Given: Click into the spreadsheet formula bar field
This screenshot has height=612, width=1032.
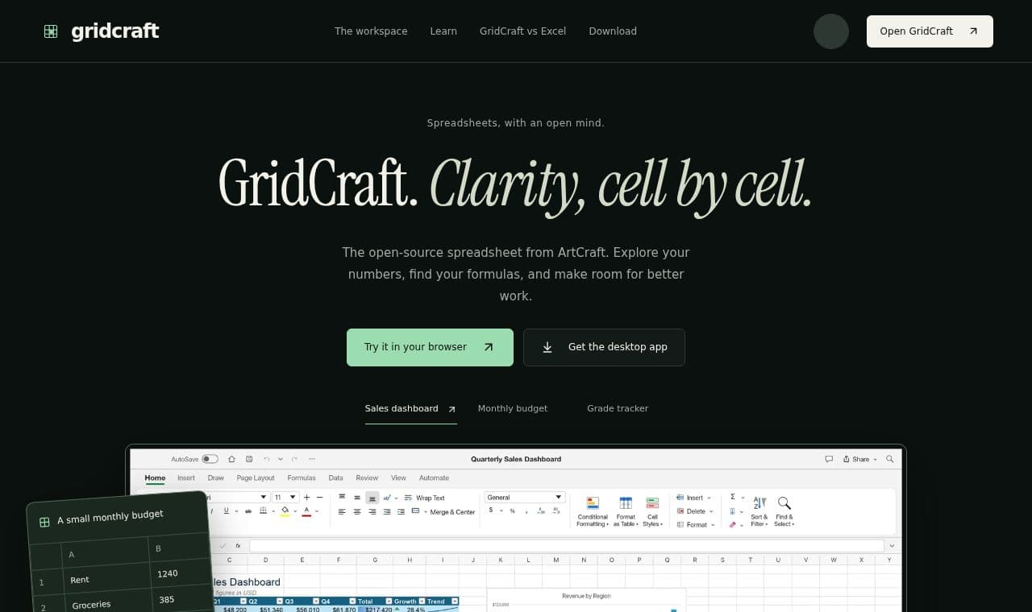Looking at the screenshot, I should click(567, 546).
